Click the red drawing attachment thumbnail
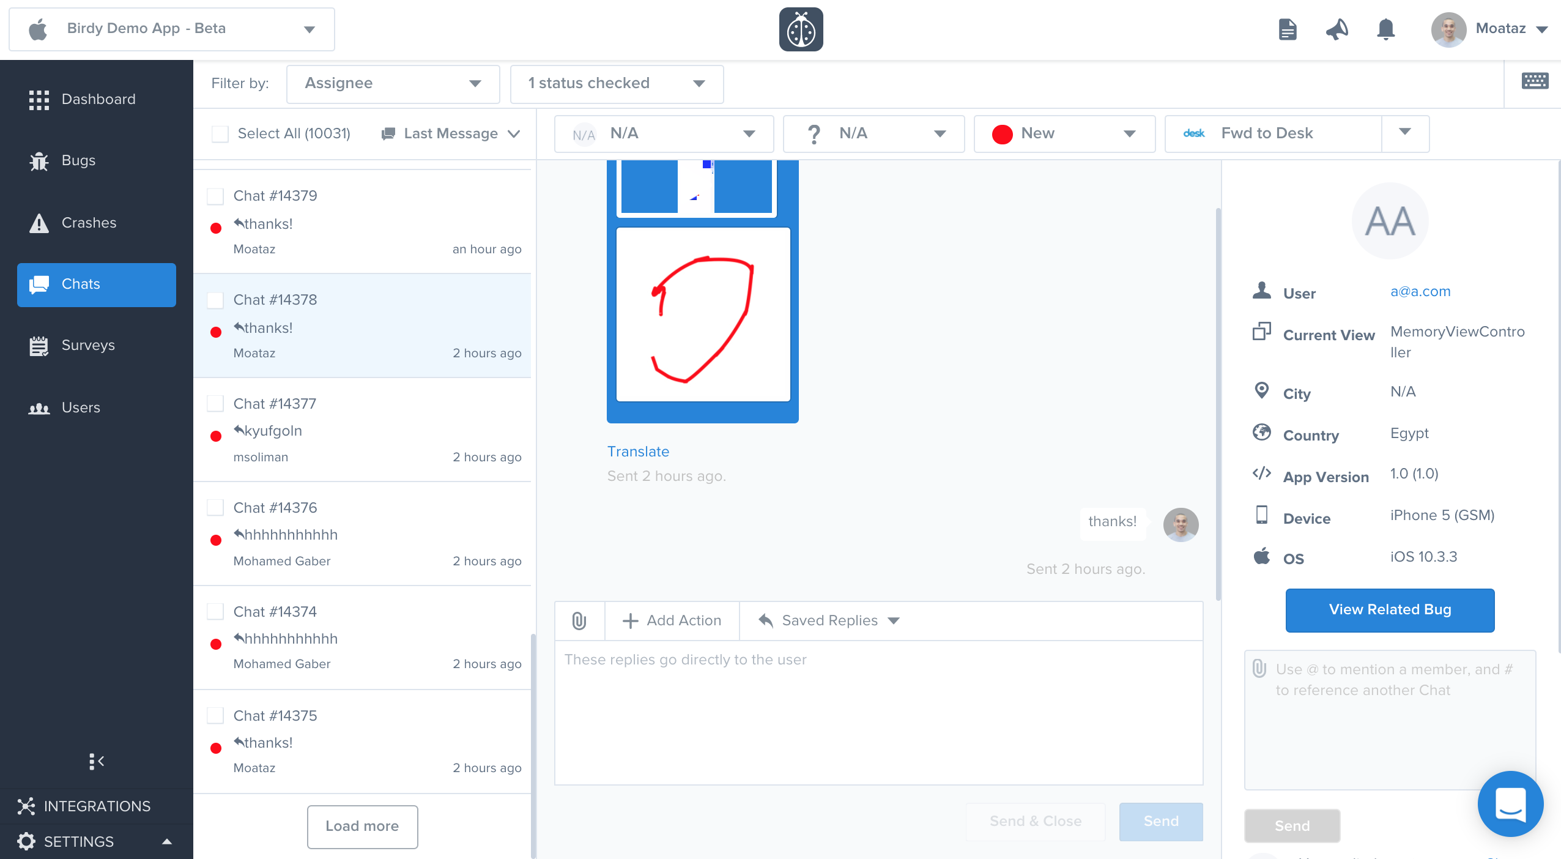The width and height of the screenshot is (1561, 859). [x=703, y=314]
